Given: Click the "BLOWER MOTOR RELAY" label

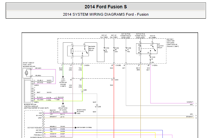Looking at the screenshot, I should (92, 49).
